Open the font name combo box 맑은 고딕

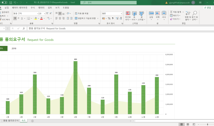[x=26, y=13]
